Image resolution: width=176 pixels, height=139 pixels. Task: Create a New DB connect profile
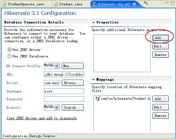point(73,66)
